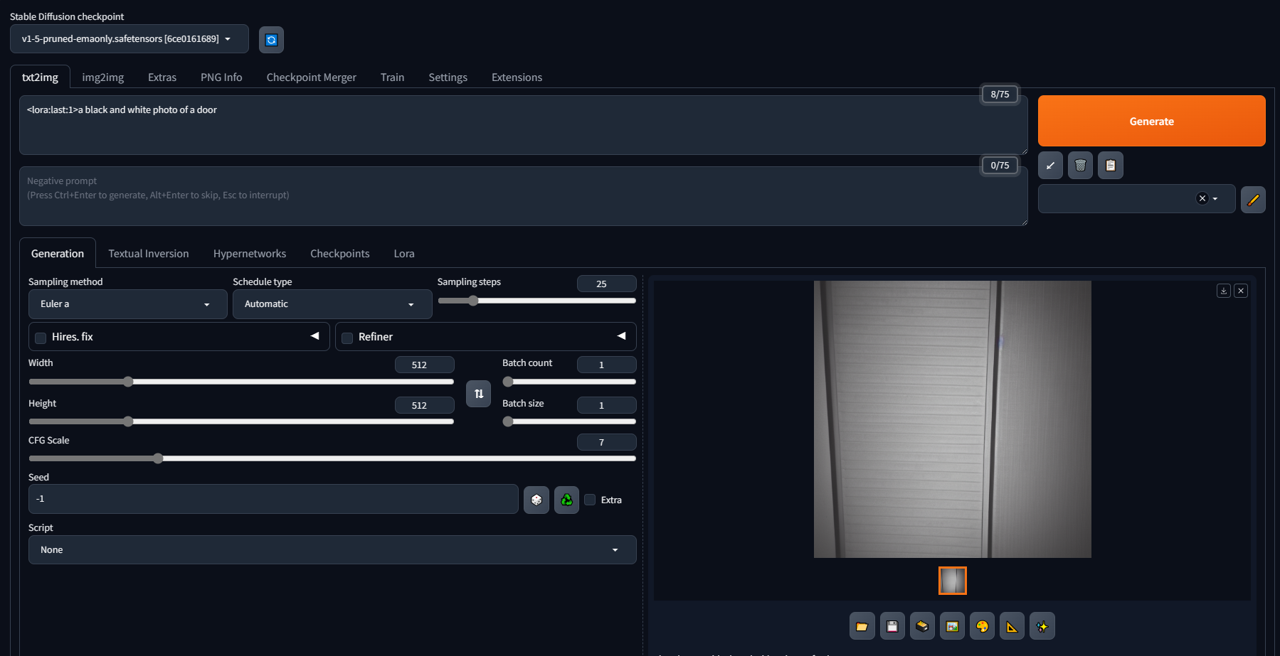Clear the prompt with the trash icon
This screenshot has width=1280, height=656.
1080,166
